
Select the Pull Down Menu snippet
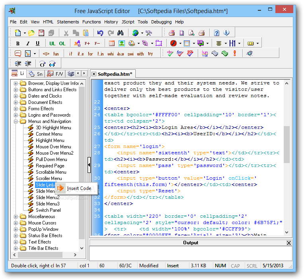click(51, 159)
